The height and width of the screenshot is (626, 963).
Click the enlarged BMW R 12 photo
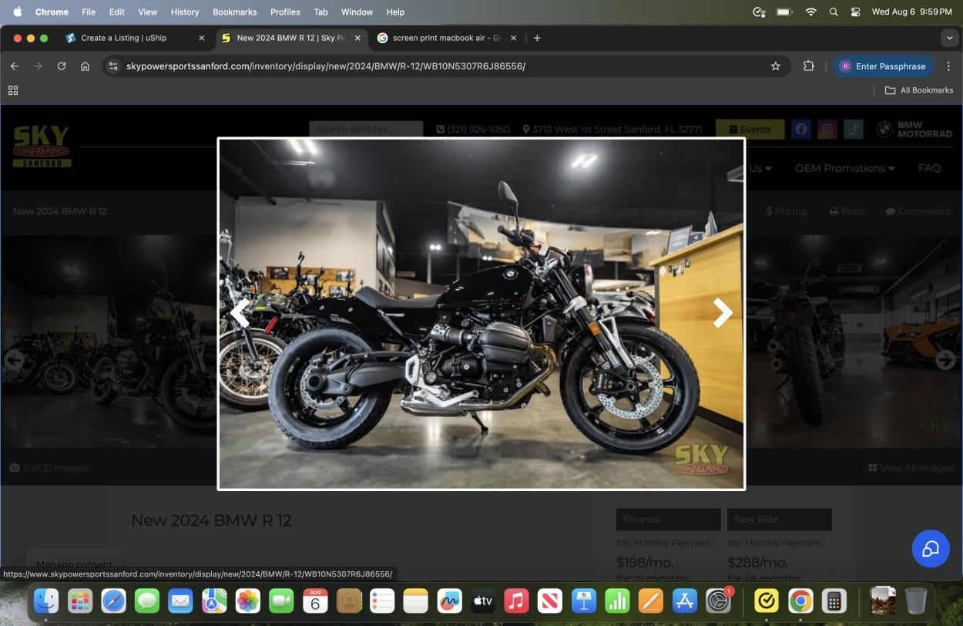pyautogui.click(x=481, y=314)
